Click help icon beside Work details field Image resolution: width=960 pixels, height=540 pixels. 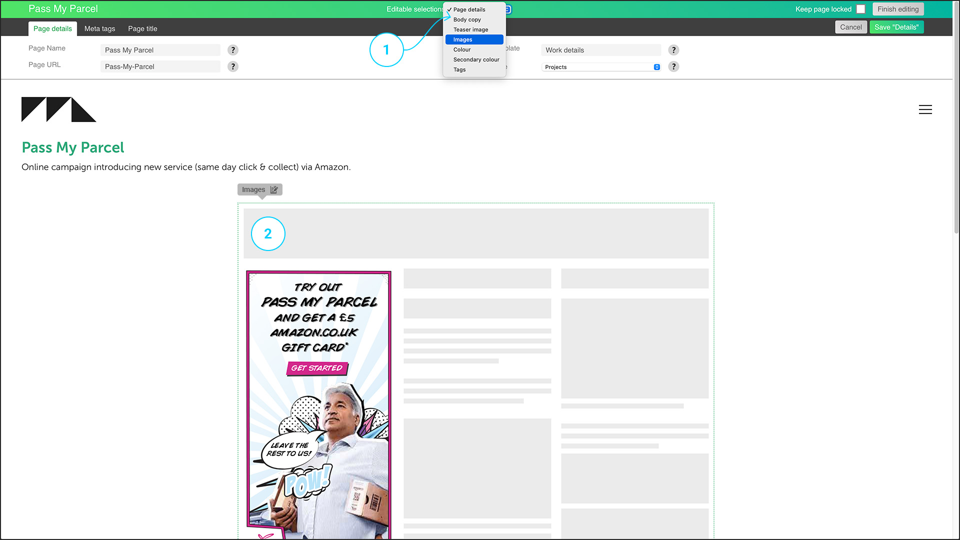click(x=673, y=50)
